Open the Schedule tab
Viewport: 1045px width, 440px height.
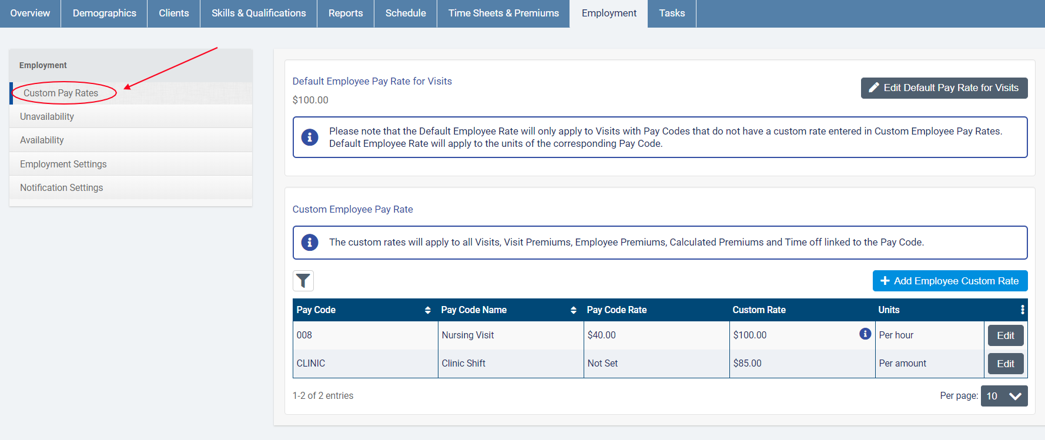coord(406,14)
